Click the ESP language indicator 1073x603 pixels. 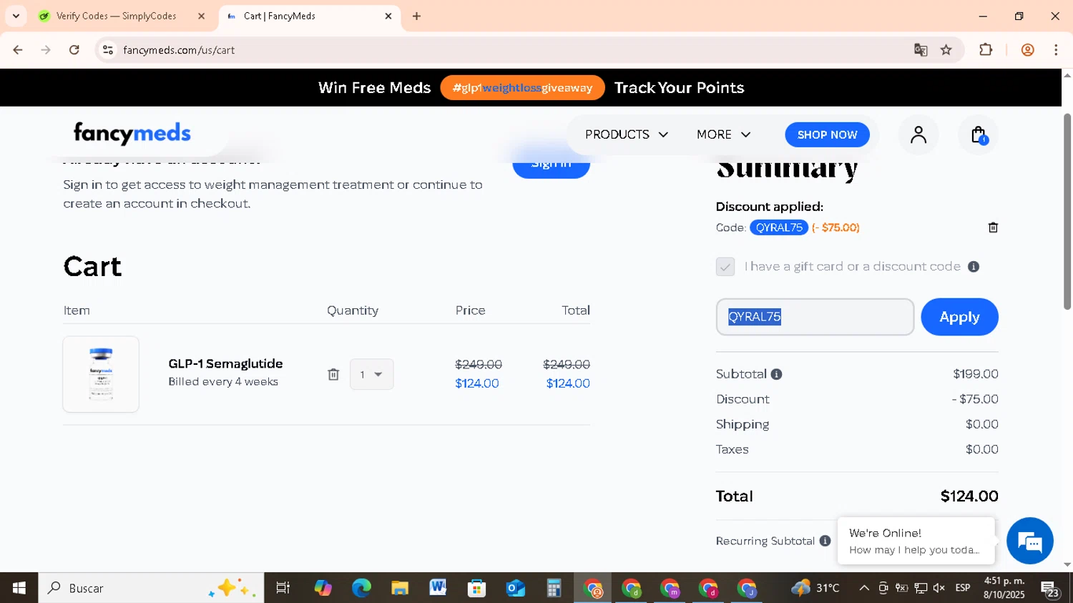pyautogui.click(x=963, y=588)
